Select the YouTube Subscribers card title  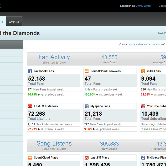[156, 106]
